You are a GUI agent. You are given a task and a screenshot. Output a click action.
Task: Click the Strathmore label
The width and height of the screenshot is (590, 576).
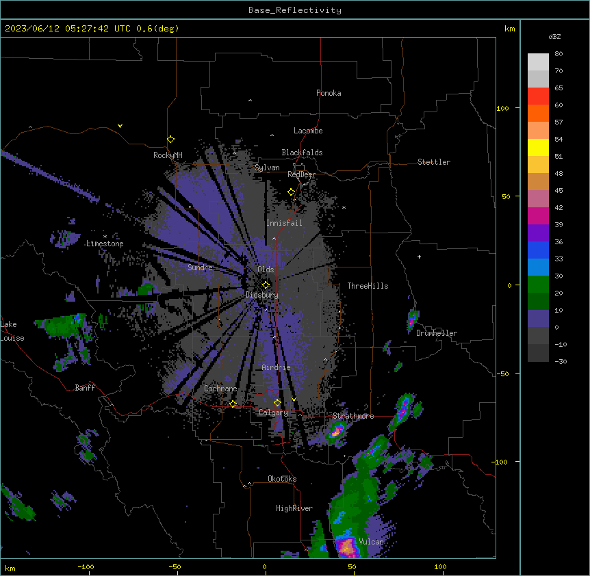(353, 416)
